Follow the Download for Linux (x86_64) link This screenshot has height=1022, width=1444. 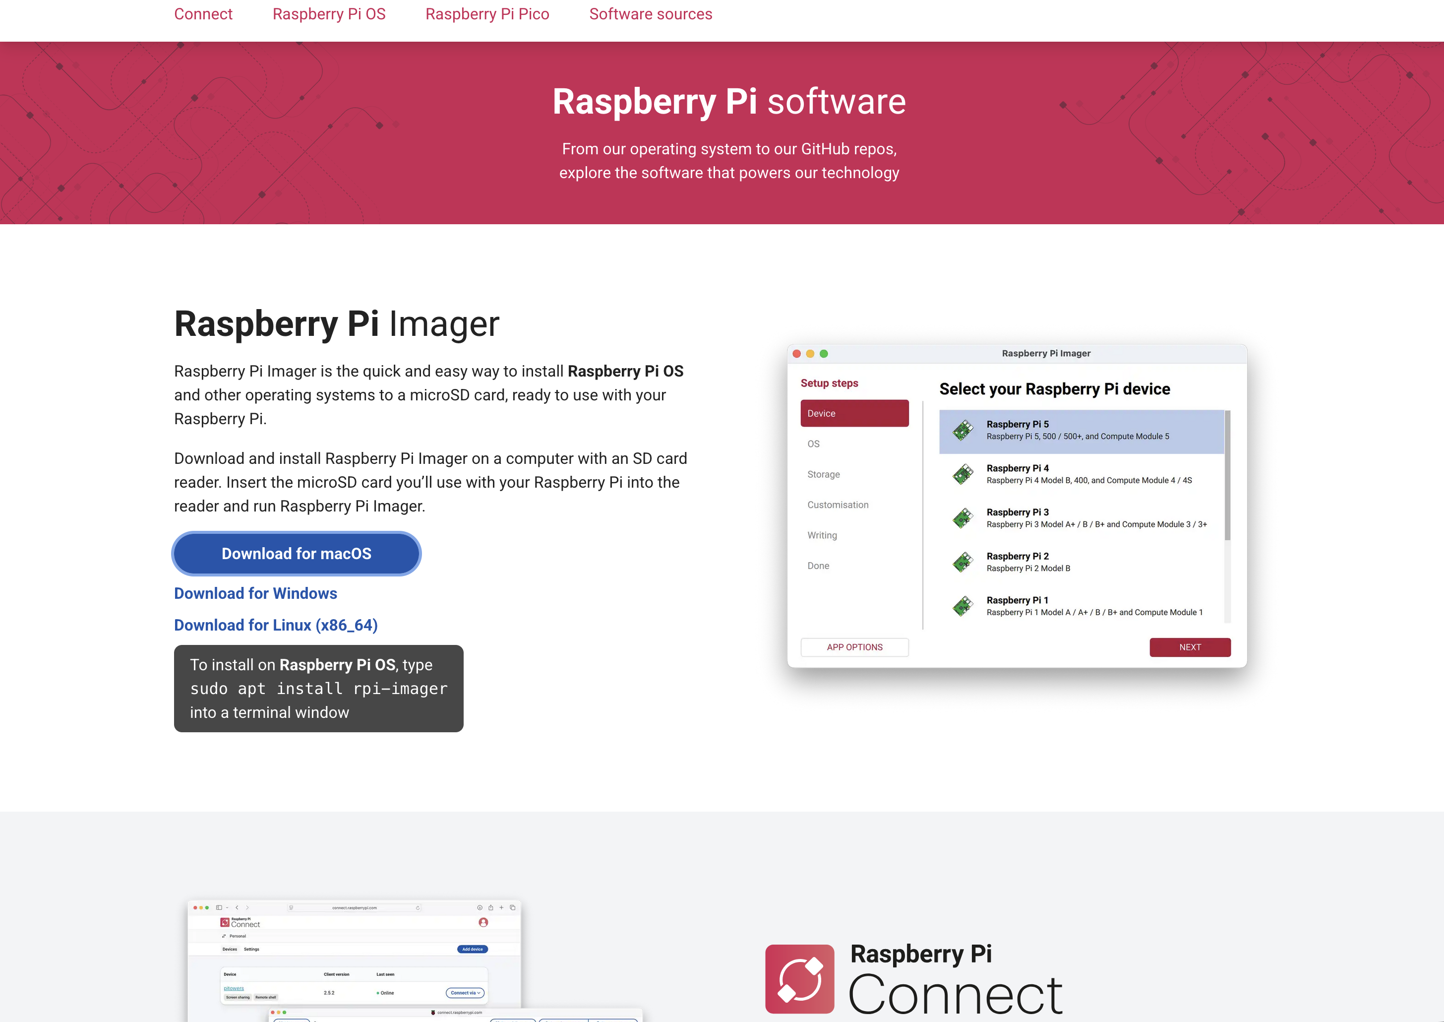click(276, 625)
